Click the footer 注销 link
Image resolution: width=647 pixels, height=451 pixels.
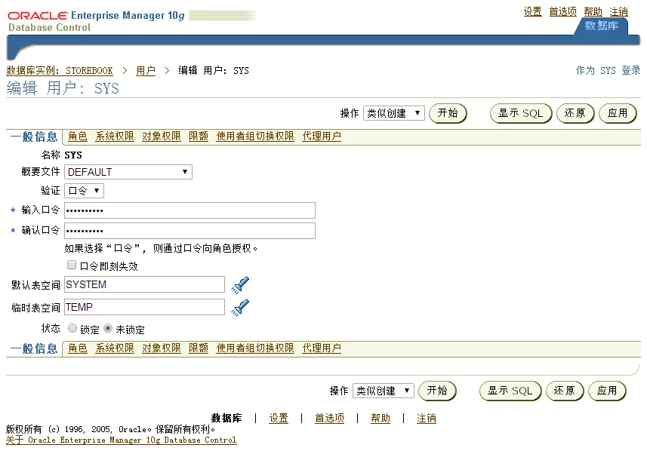click(x=427, y=418)
